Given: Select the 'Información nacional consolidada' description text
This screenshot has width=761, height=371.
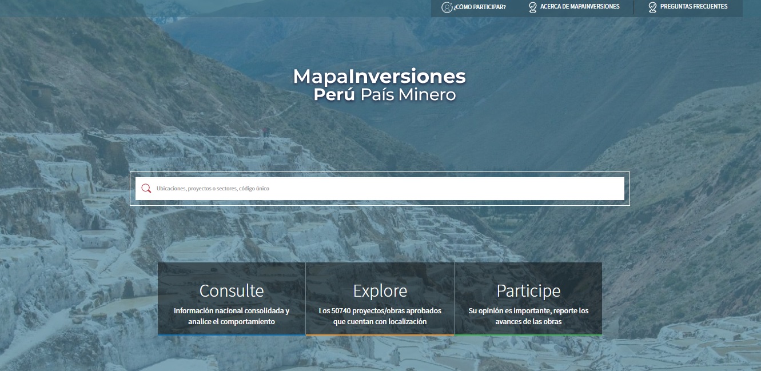Looking at the screenshot, I should 232,316.
